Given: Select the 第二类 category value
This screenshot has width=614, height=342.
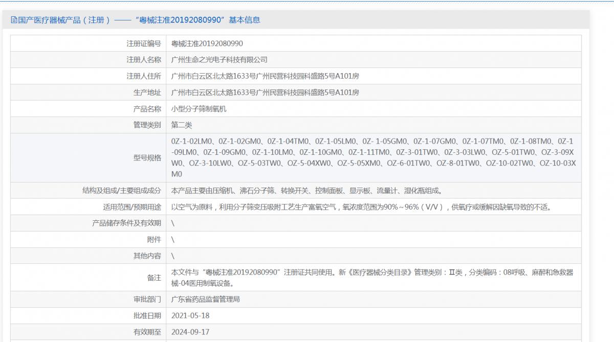Looking at the screenshot, I should tap(182, 125).
